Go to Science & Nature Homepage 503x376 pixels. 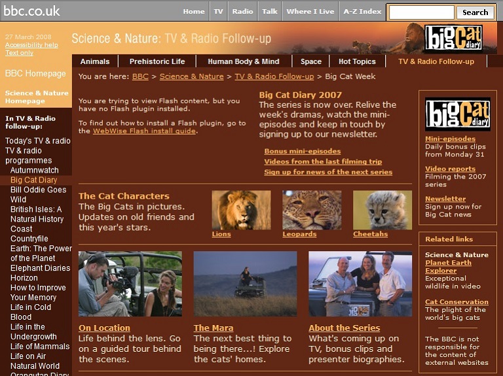[x=37, y=97]
